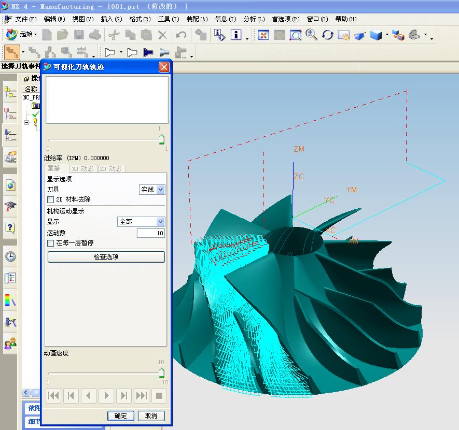Screen dimensions: 459x430
Task: Click the Assembly Navigator sidebar icon
Action: click(10, 92)
